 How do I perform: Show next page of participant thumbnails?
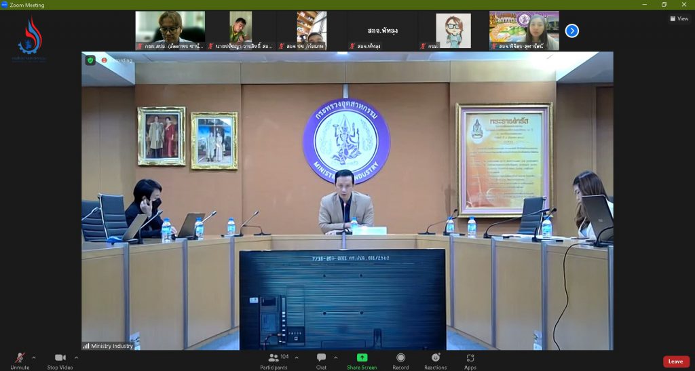[572, 31]
